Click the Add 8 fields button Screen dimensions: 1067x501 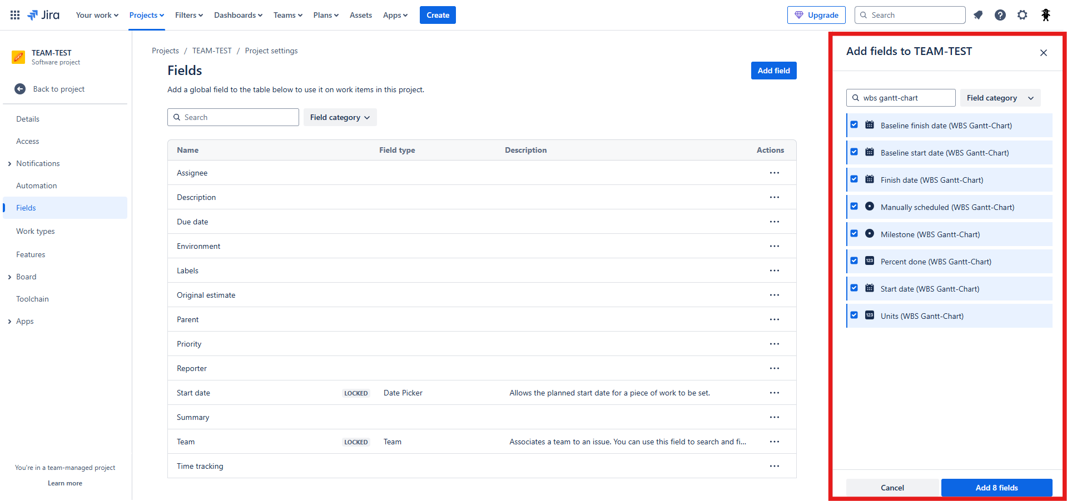[x=996, y=488]
